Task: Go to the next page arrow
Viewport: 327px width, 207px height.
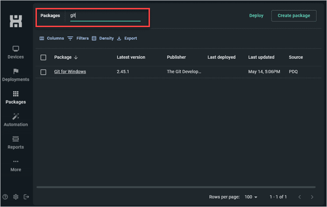Action: 312,197
